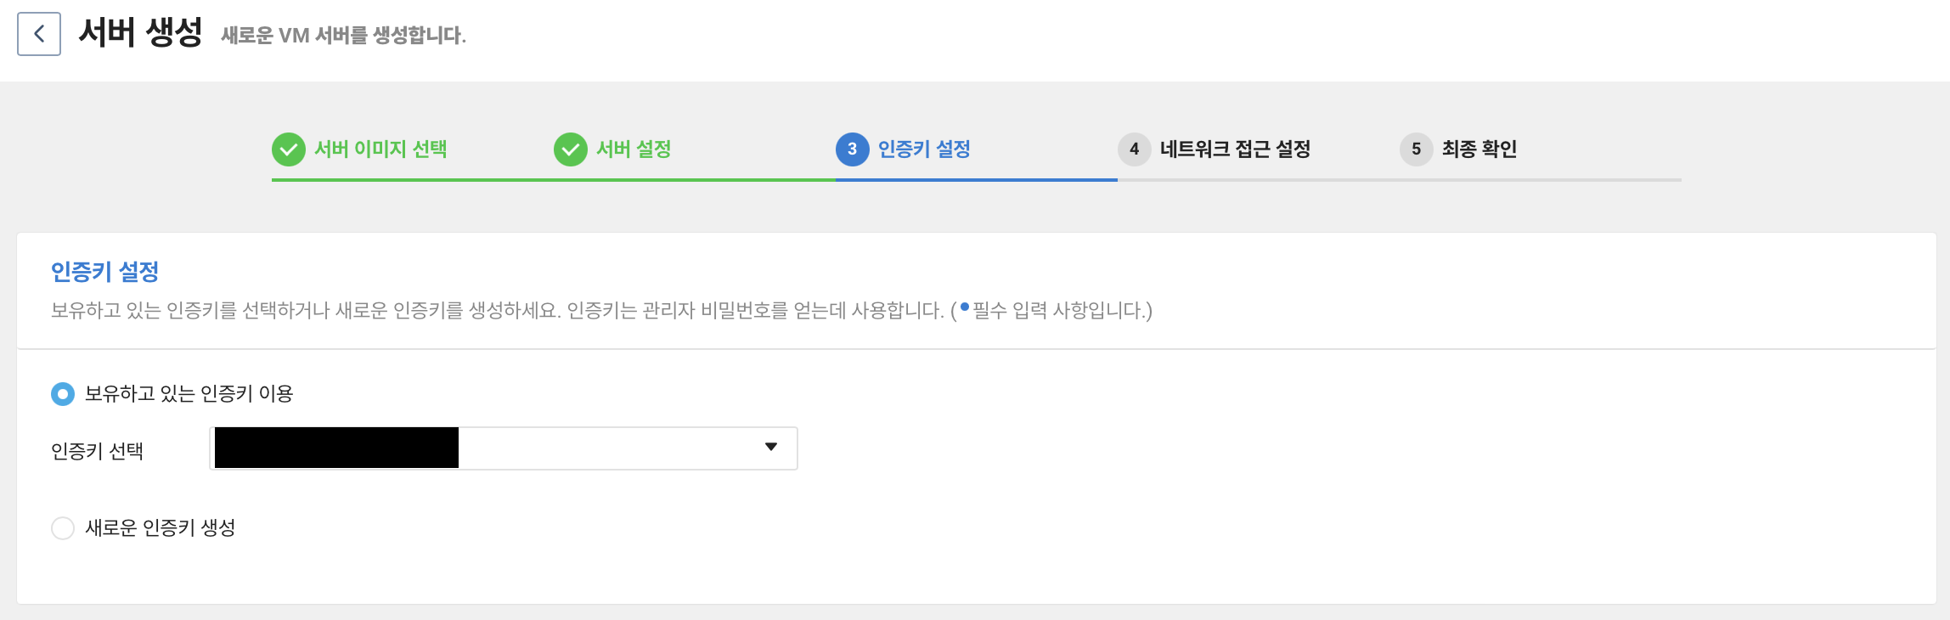Open the 인증키 선택 dropdown
1950x620 pixels.
(502, 448)
